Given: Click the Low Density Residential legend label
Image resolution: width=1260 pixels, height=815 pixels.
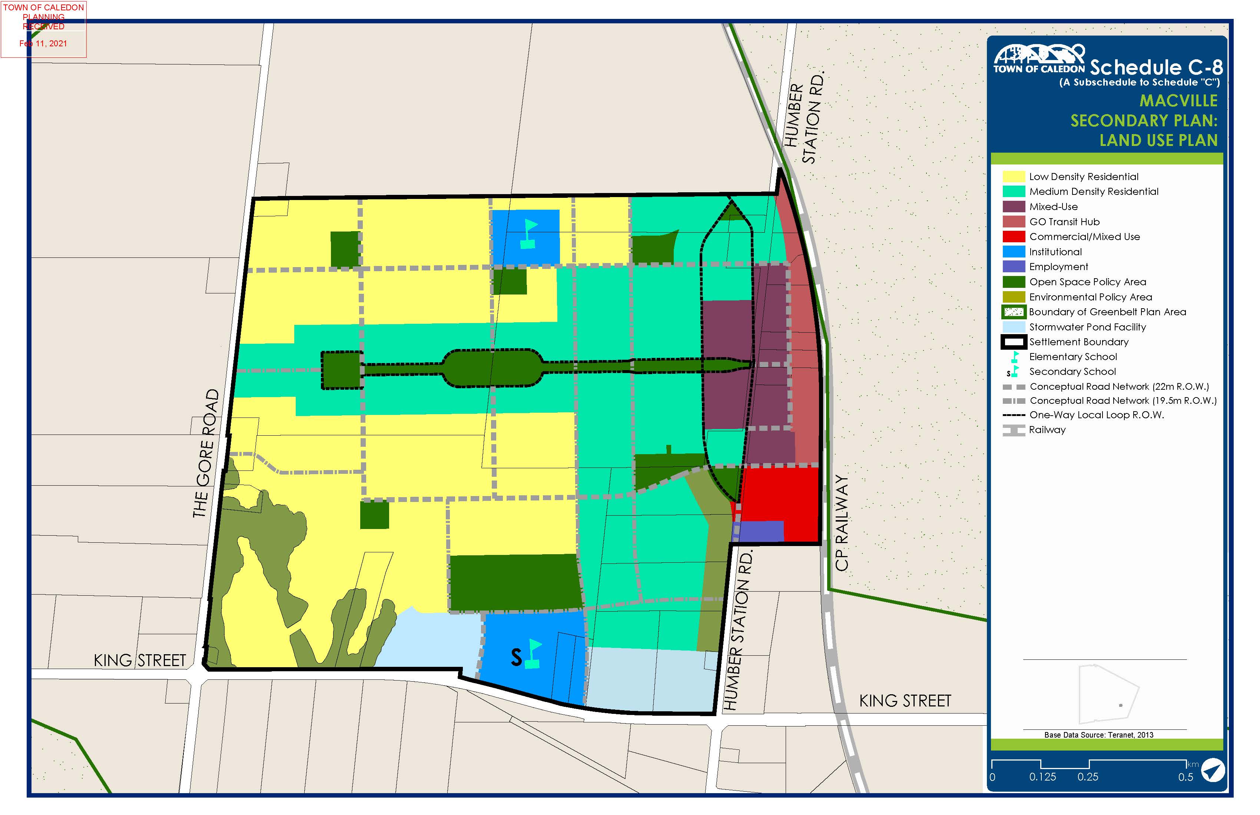Looking at the screenshot, I should (1084, 177).
